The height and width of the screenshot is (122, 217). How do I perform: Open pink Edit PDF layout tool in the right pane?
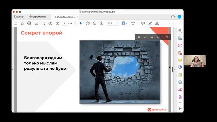point(180,45)
